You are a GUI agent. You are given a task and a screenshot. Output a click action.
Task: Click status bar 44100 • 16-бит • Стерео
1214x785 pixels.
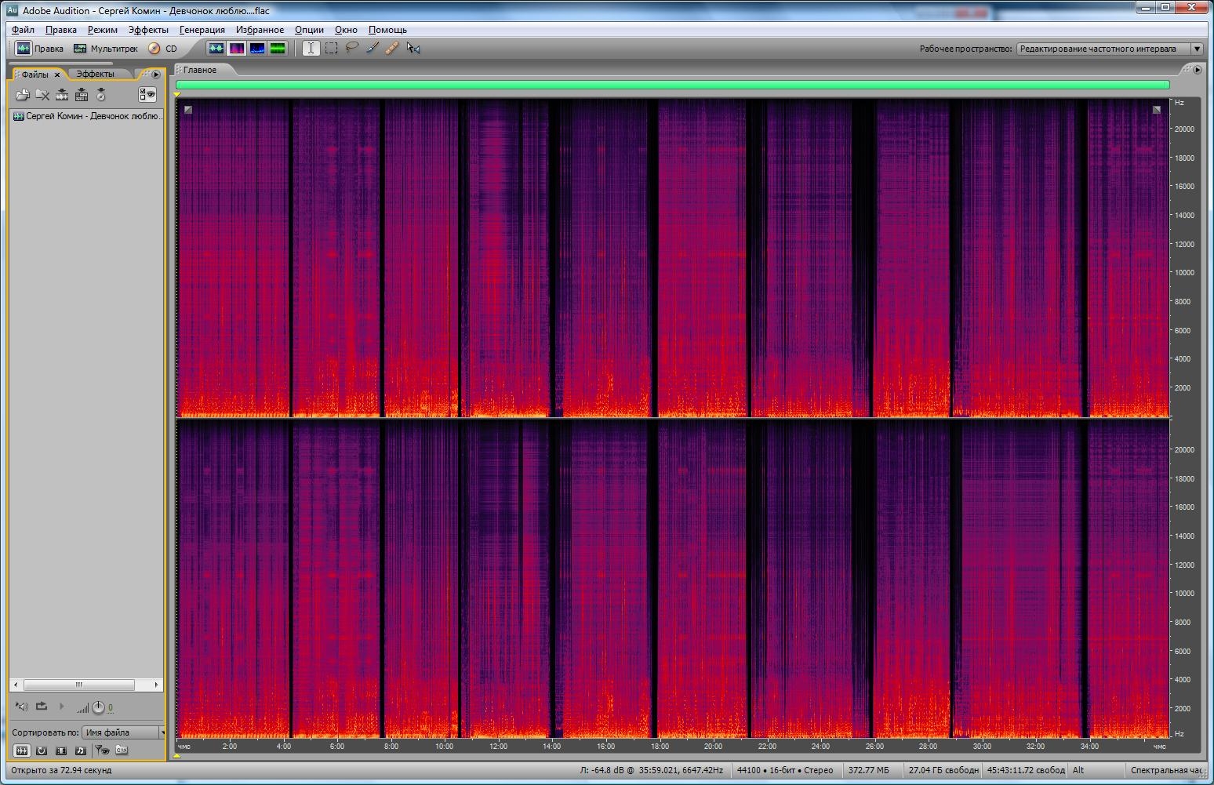[x=786, y=770]
